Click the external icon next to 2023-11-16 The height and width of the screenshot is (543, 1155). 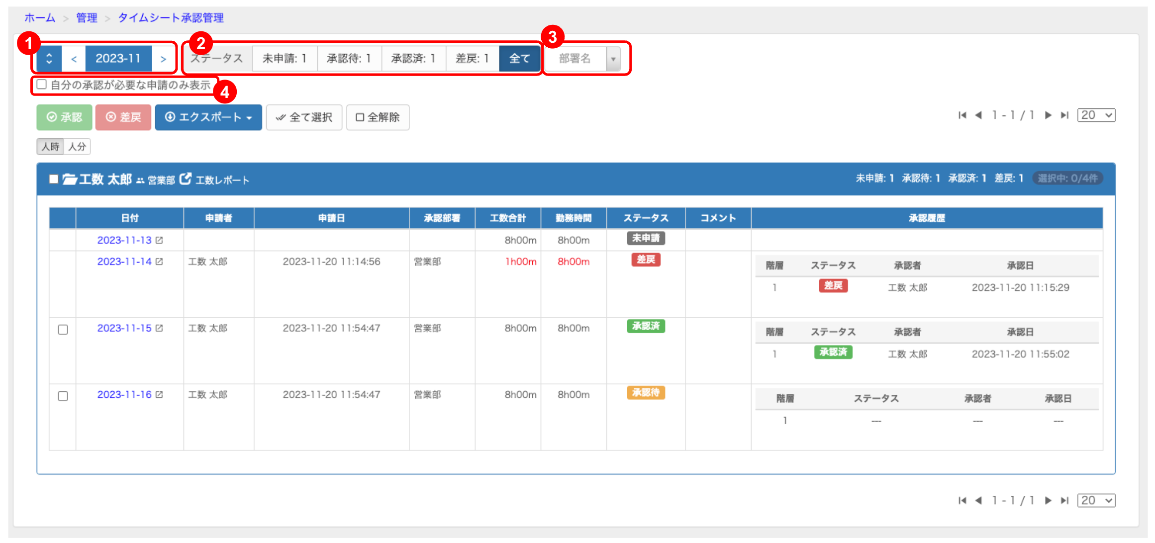pos(159,395)
